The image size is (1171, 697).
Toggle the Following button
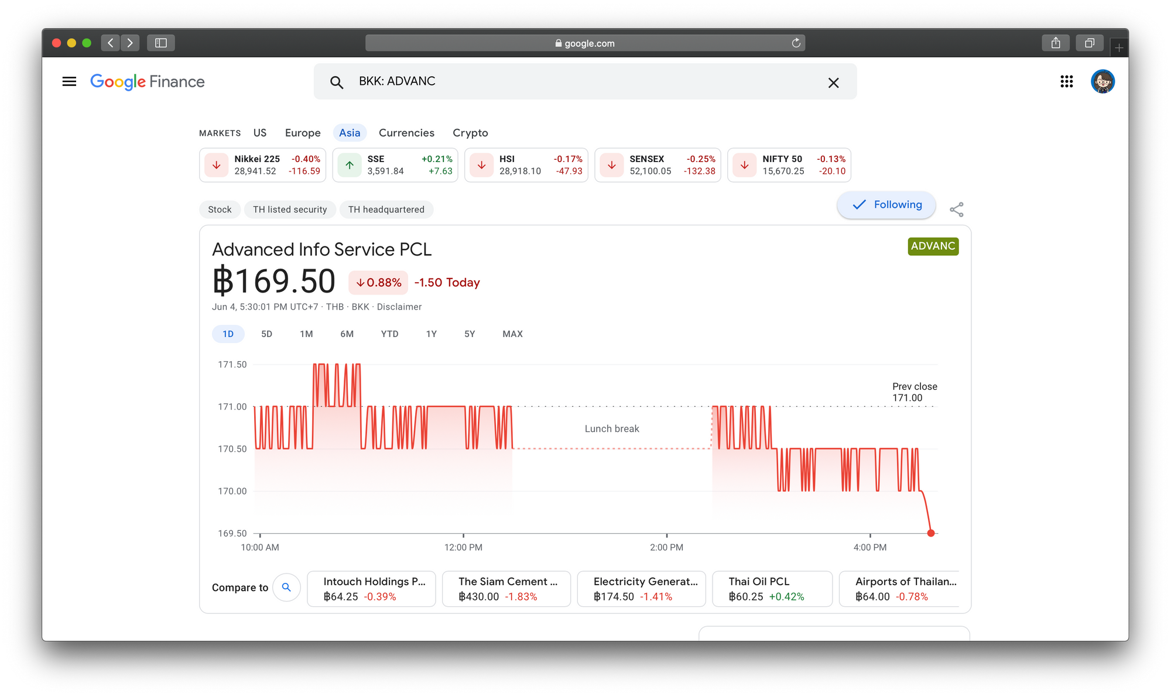[886, 205]
